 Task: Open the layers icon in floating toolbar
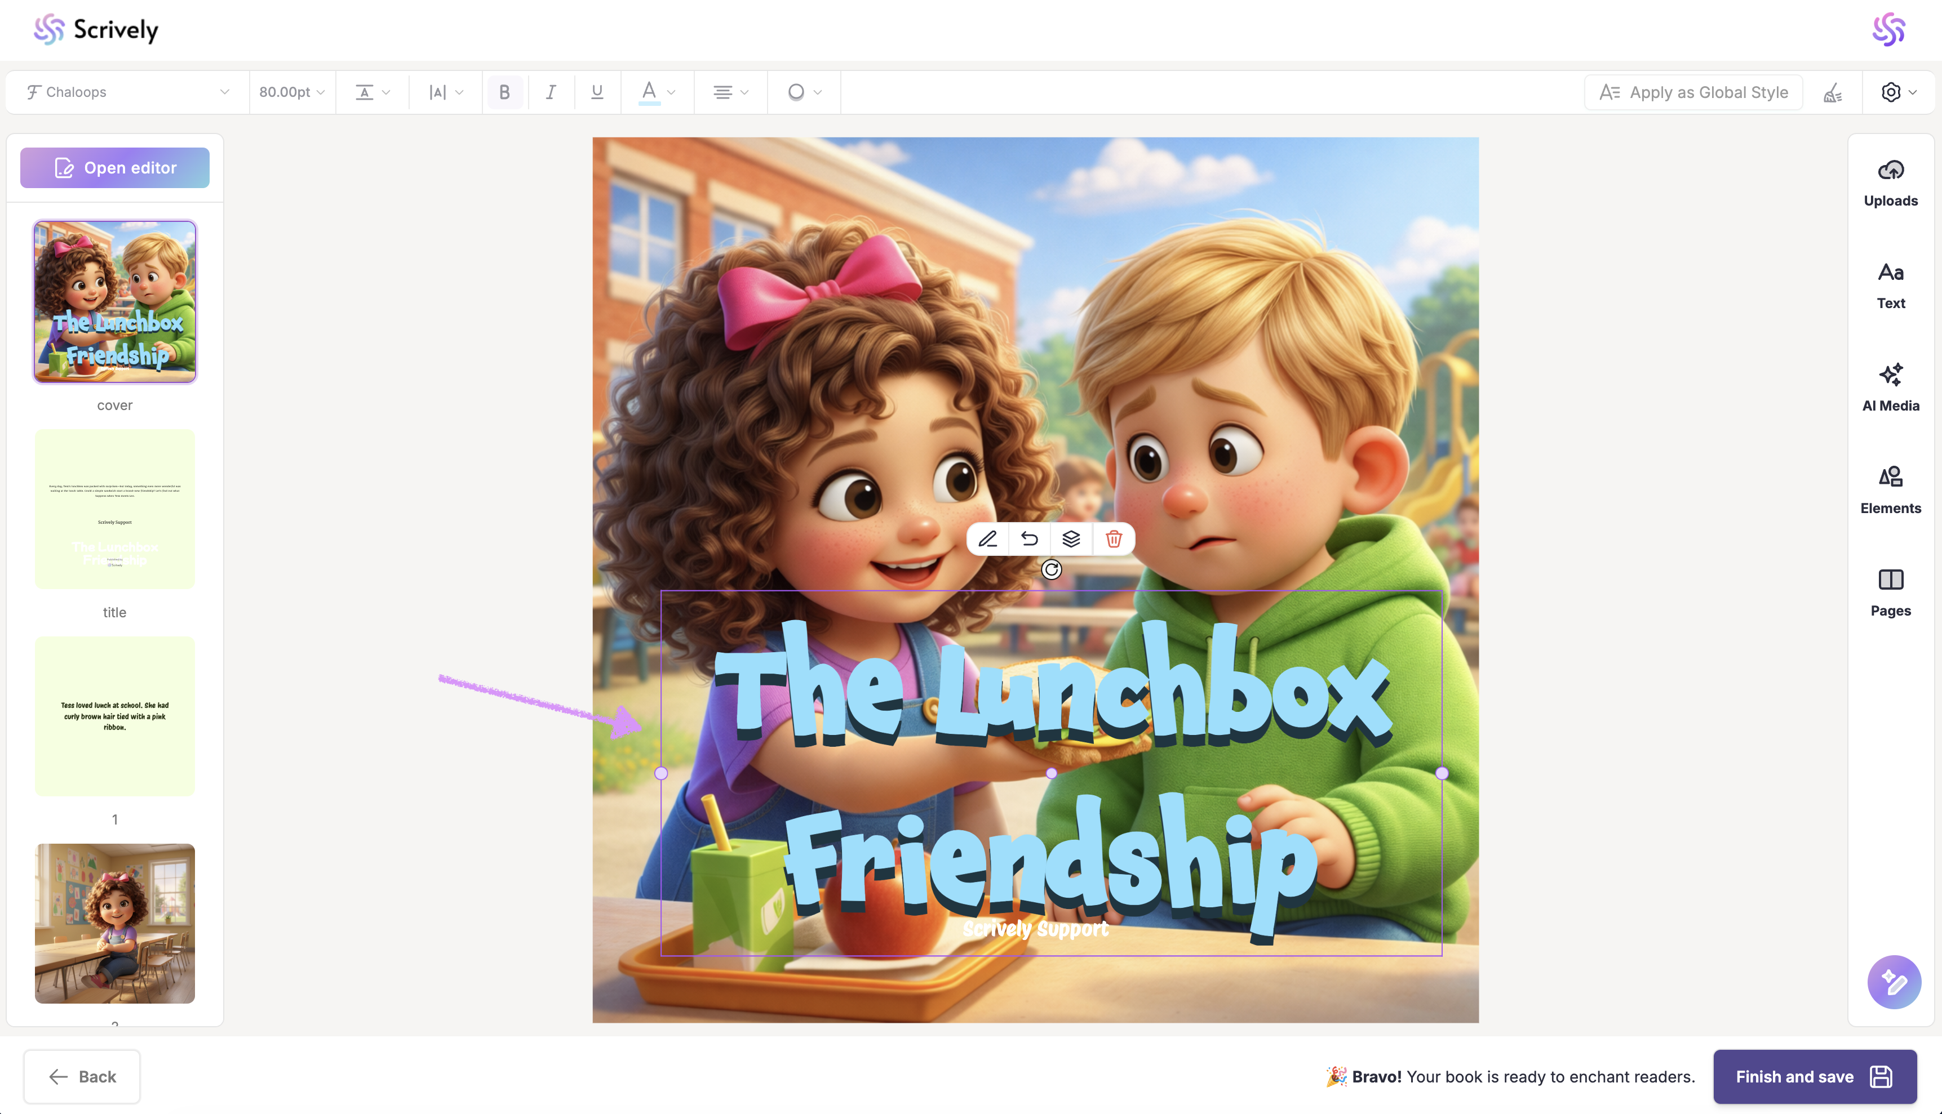(x=1072, y=540)
